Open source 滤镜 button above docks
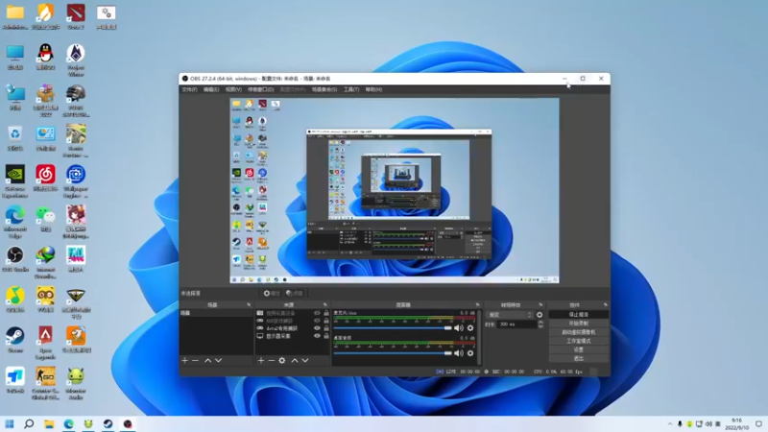Screen dimensions: 768x432 click(295, 294)
